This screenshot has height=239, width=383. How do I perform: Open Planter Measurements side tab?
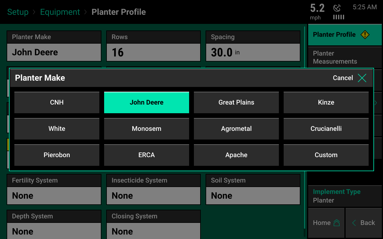click(345, 57)
